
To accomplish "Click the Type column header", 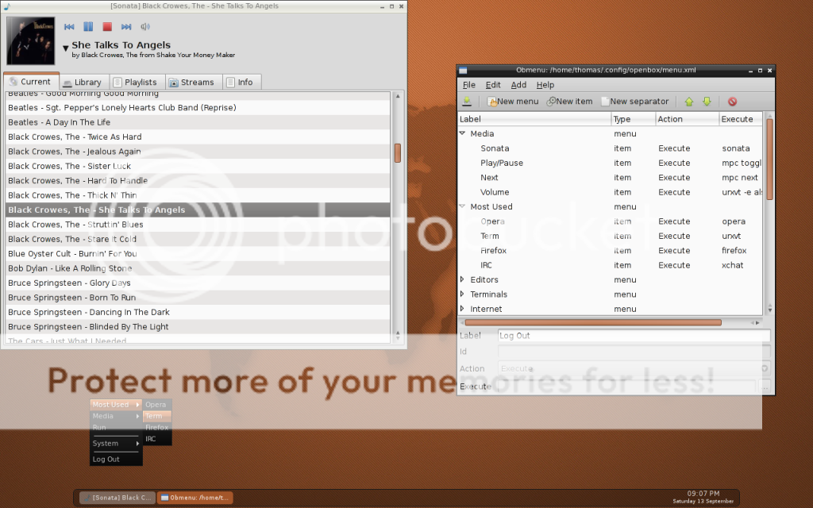I will pos(634,119).
